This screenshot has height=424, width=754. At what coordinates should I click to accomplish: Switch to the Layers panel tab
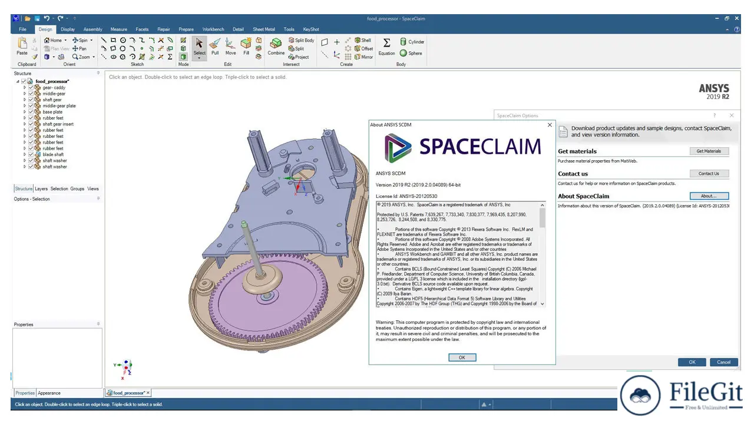[x=41, y=188]
